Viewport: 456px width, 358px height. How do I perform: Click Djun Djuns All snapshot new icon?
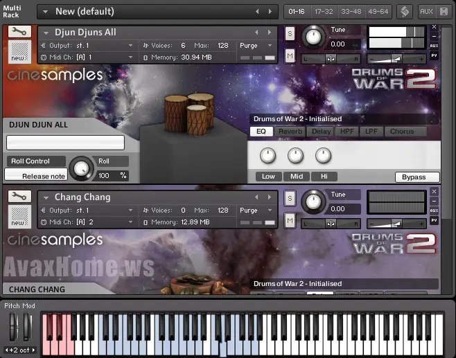pos(19,52)
